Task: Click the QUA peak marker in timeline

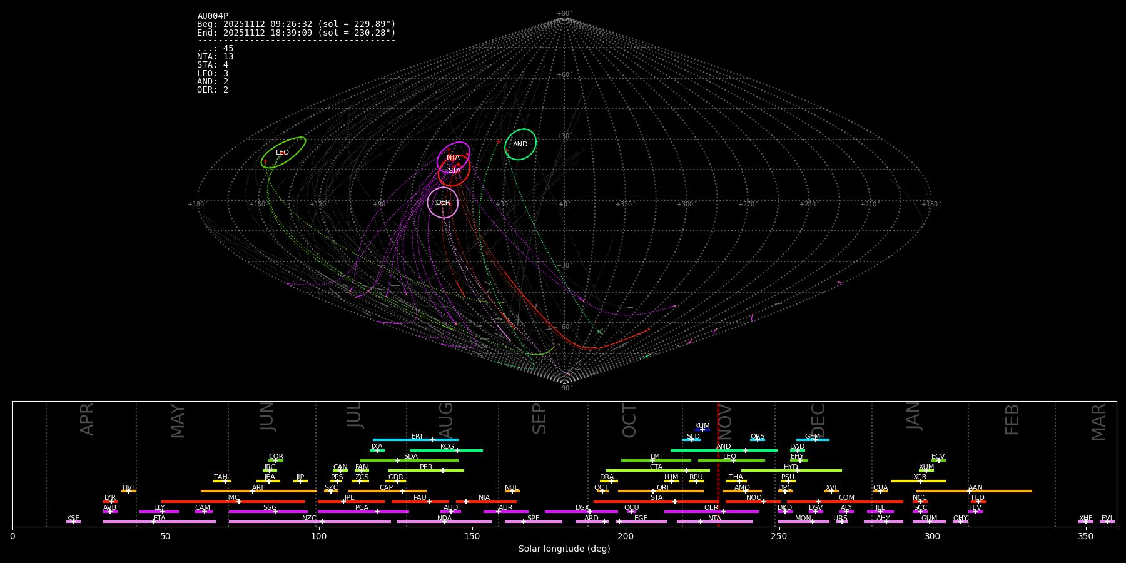Action: pyautogui.click(x=880, y=491)
